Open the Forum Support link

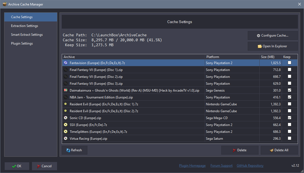(x=221, y=166)
